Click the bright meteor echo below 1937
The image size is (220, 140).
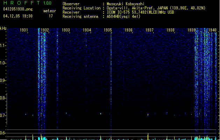[148, 114]
